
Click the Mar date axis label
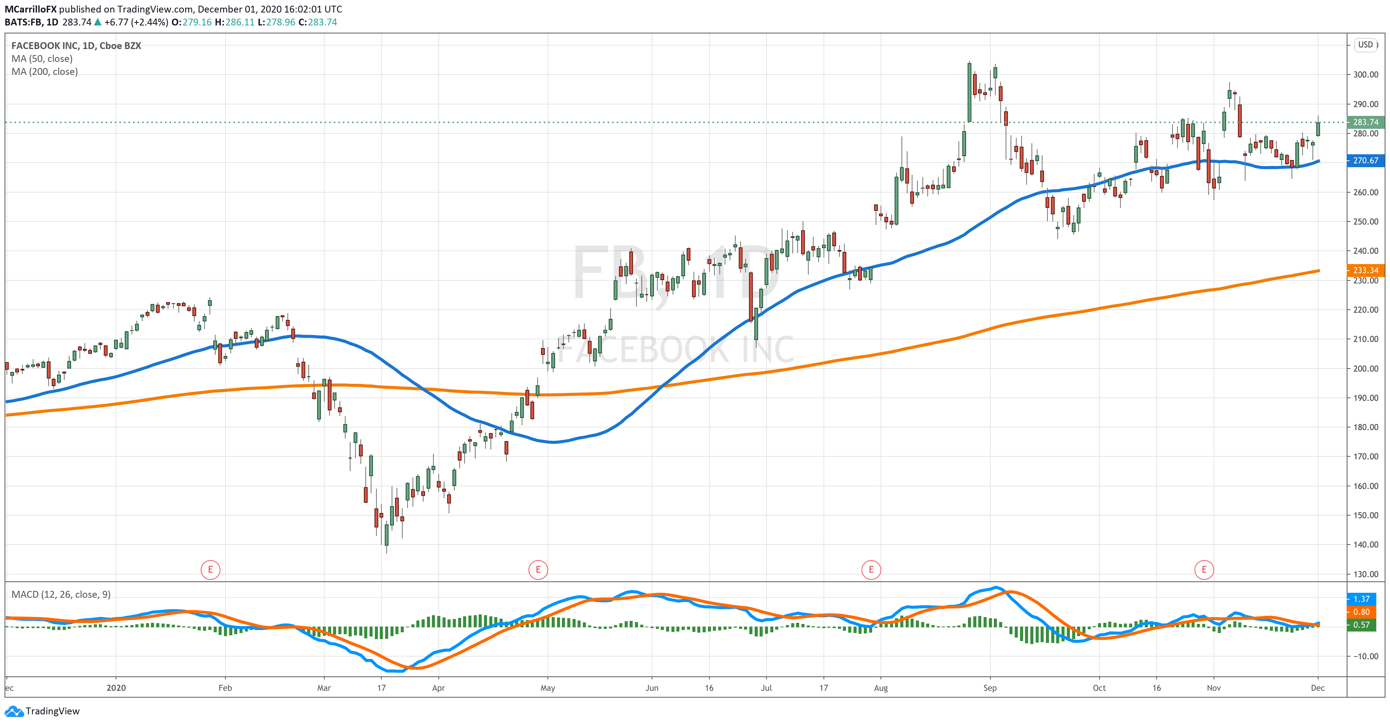(x=324, y=688)
